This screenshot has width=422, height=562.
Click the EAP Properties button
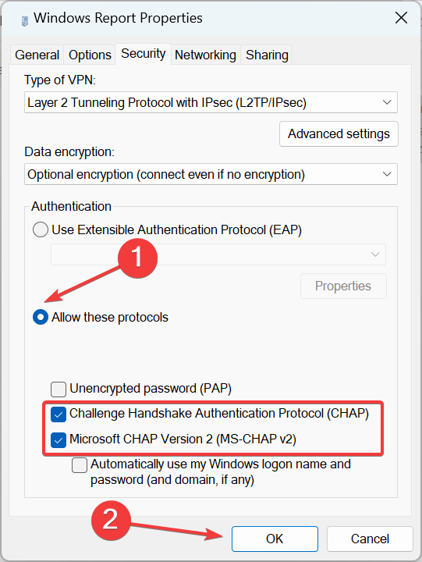point(343,286)
